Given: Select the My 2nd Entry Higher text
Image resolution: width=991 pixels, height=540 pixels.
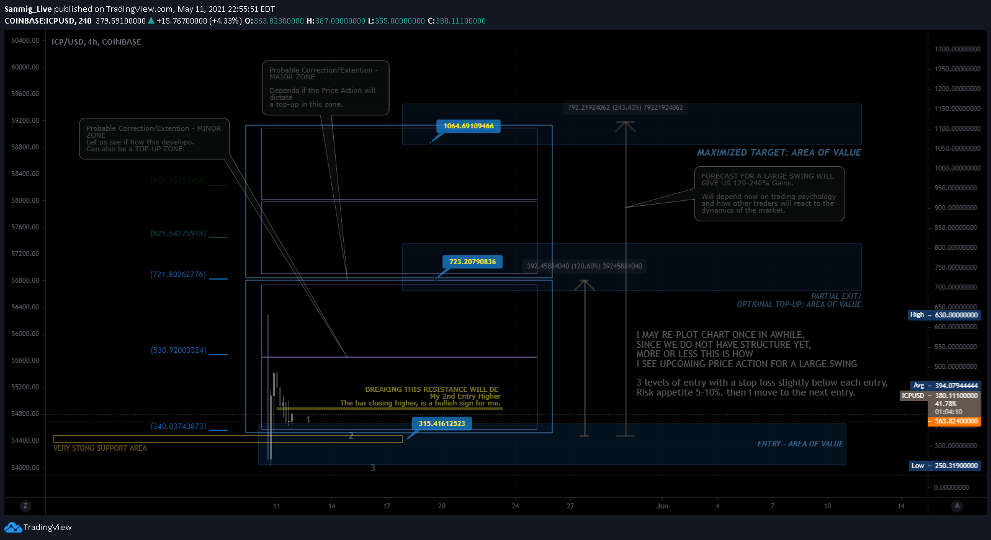Looking at the screenshot, I should tap(465, 396).
